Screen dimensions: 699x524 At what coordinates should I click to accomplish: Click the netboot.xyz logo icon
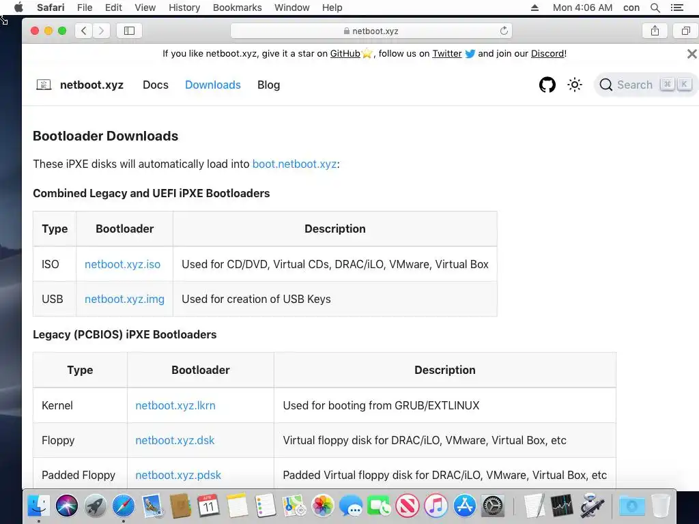click(44, 85)
